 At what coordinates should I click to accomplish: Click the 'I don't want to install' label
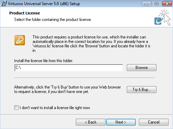coord(55,108)
